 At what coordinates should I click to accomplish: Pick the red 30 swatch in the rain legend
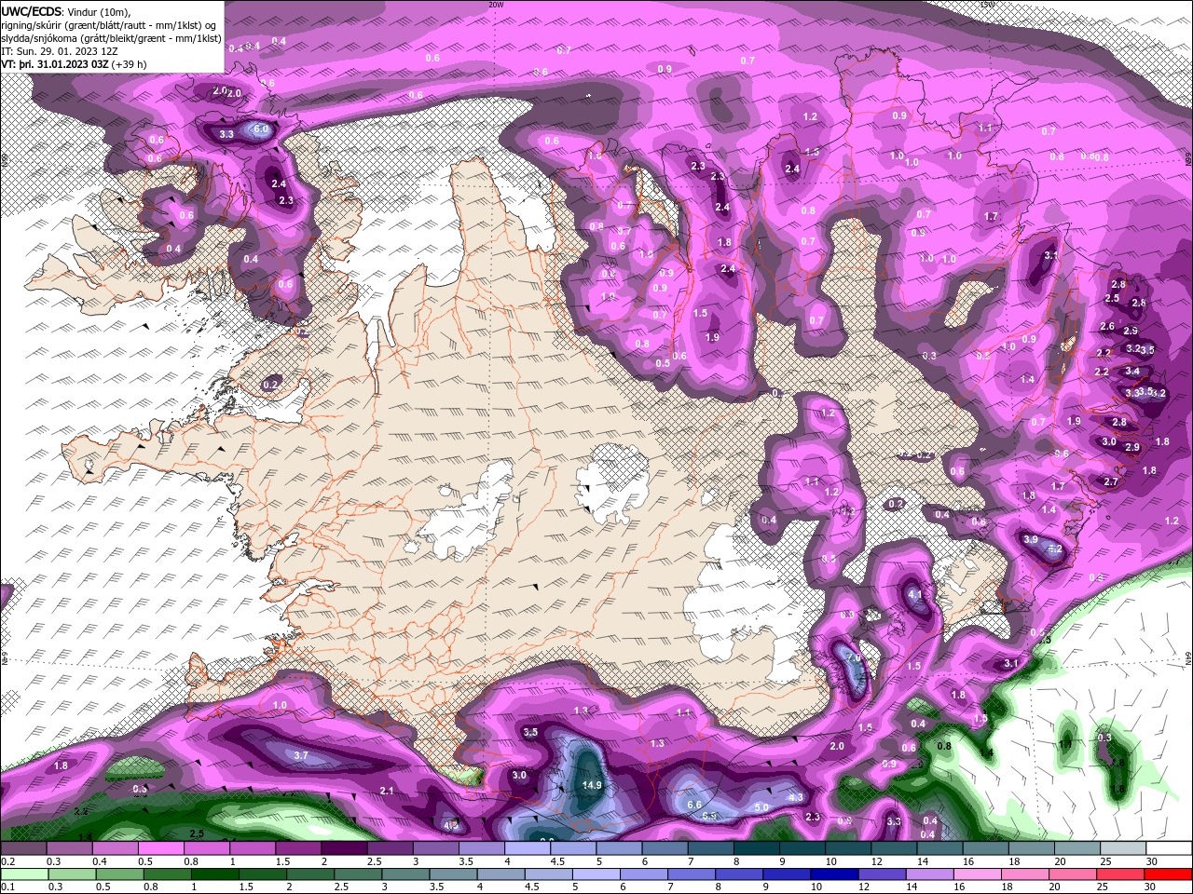click(x=1169, y=874)
